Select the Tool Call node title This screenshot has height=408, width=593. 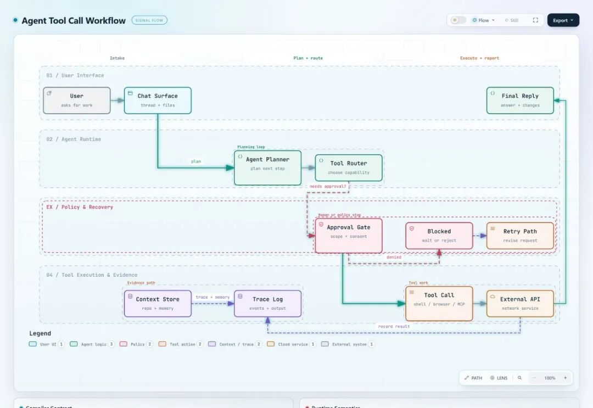(439, 295)
